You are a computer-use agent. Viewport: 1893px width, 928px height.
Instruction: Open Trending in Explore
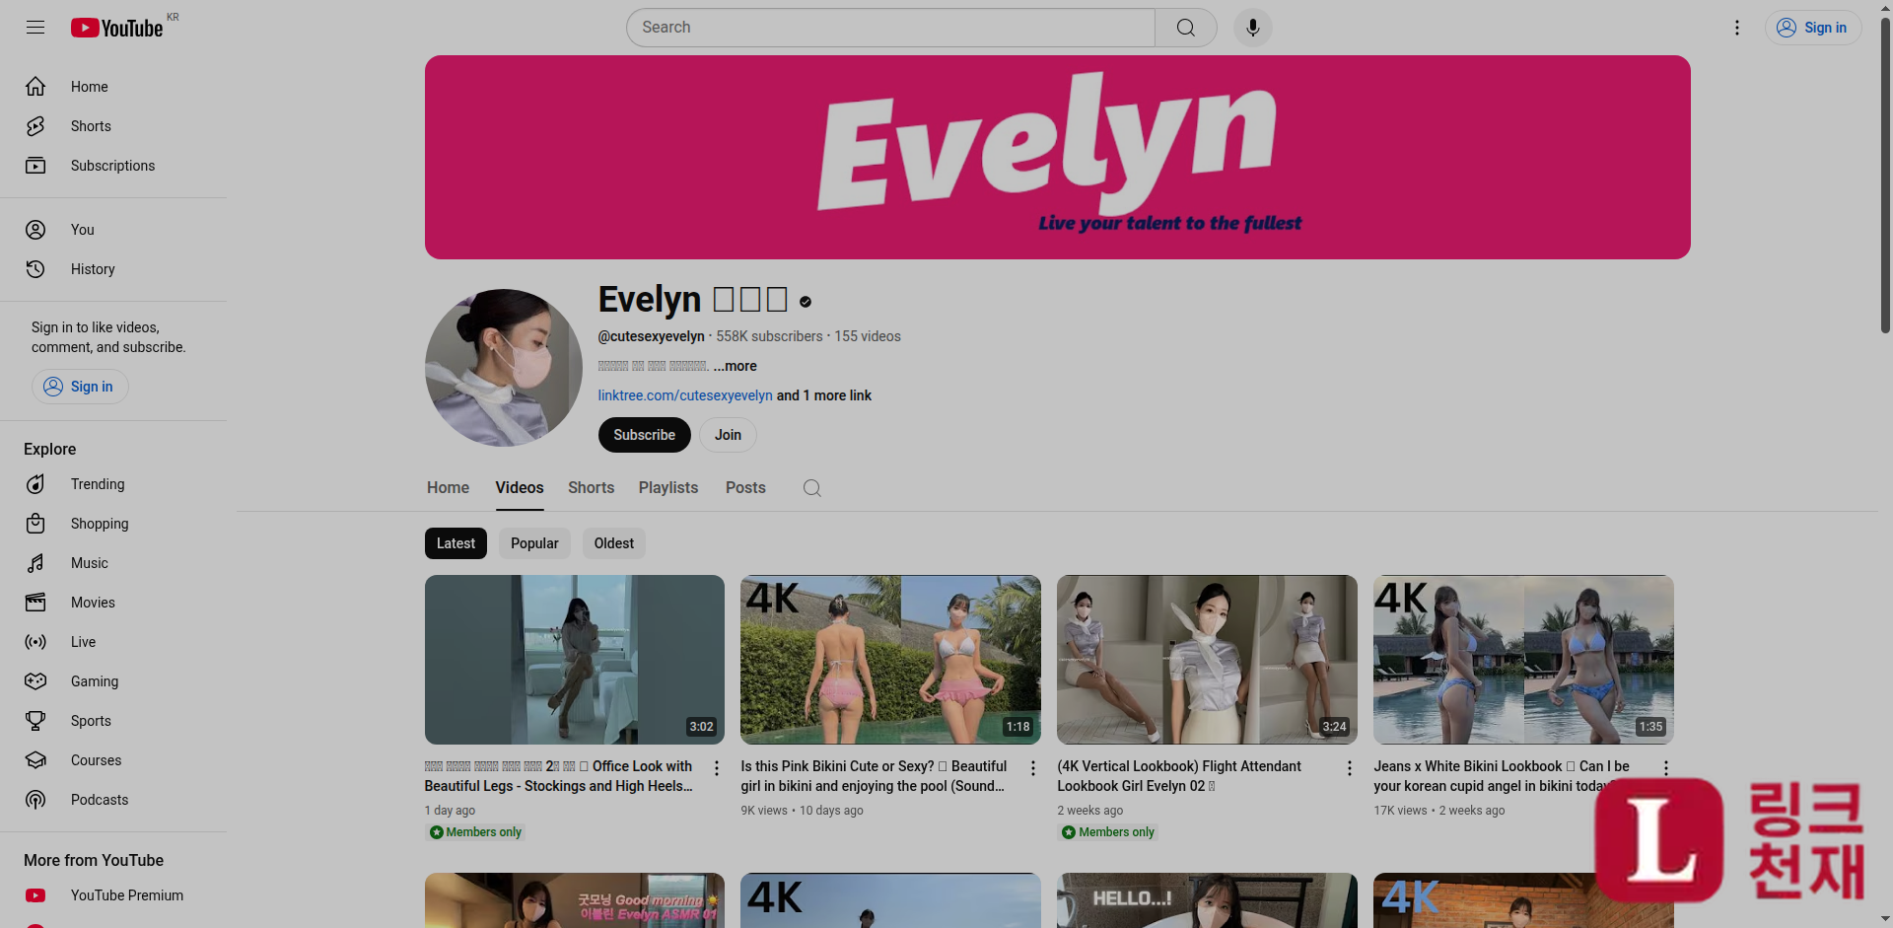tap(113, 484)
